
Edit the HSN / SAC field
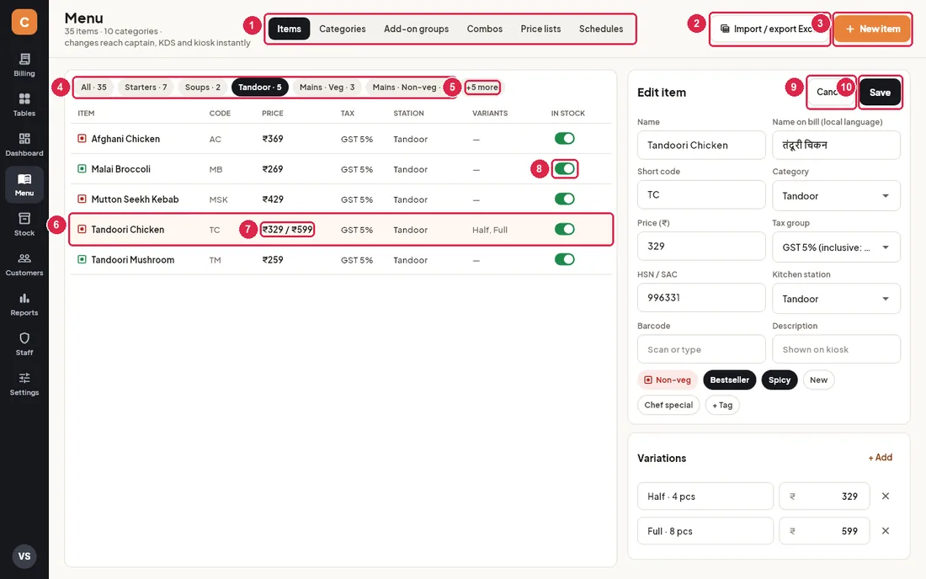[701, 297]
